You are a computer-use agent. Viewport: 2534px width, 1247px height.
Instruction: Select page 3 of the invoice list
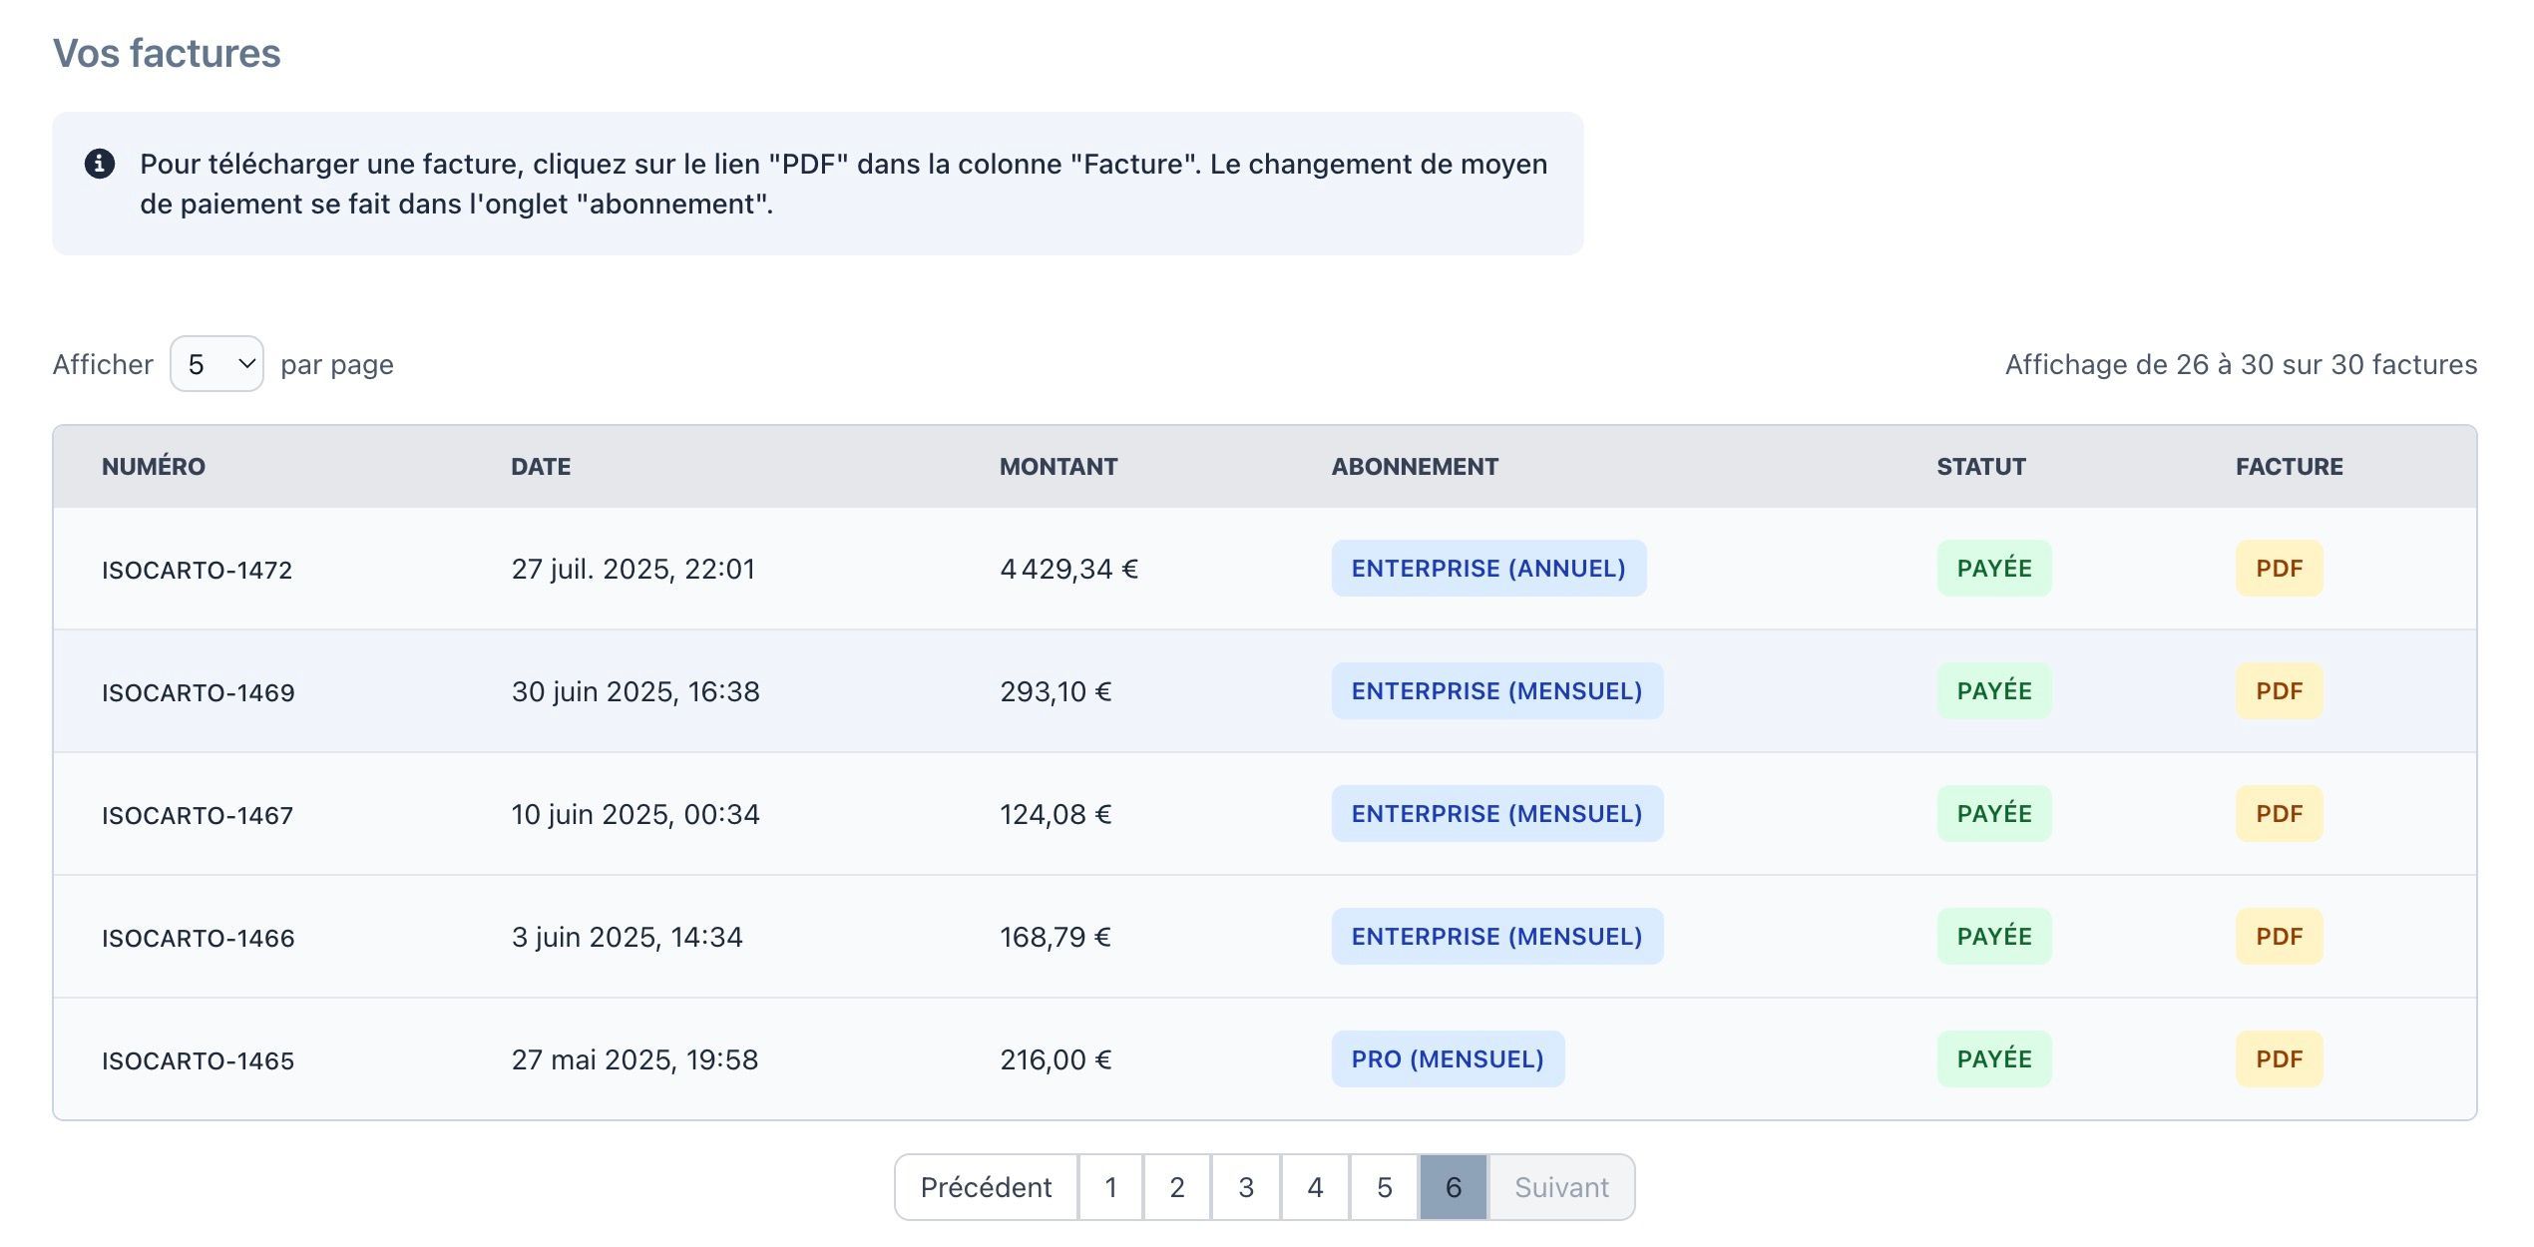point(1245,1187)
